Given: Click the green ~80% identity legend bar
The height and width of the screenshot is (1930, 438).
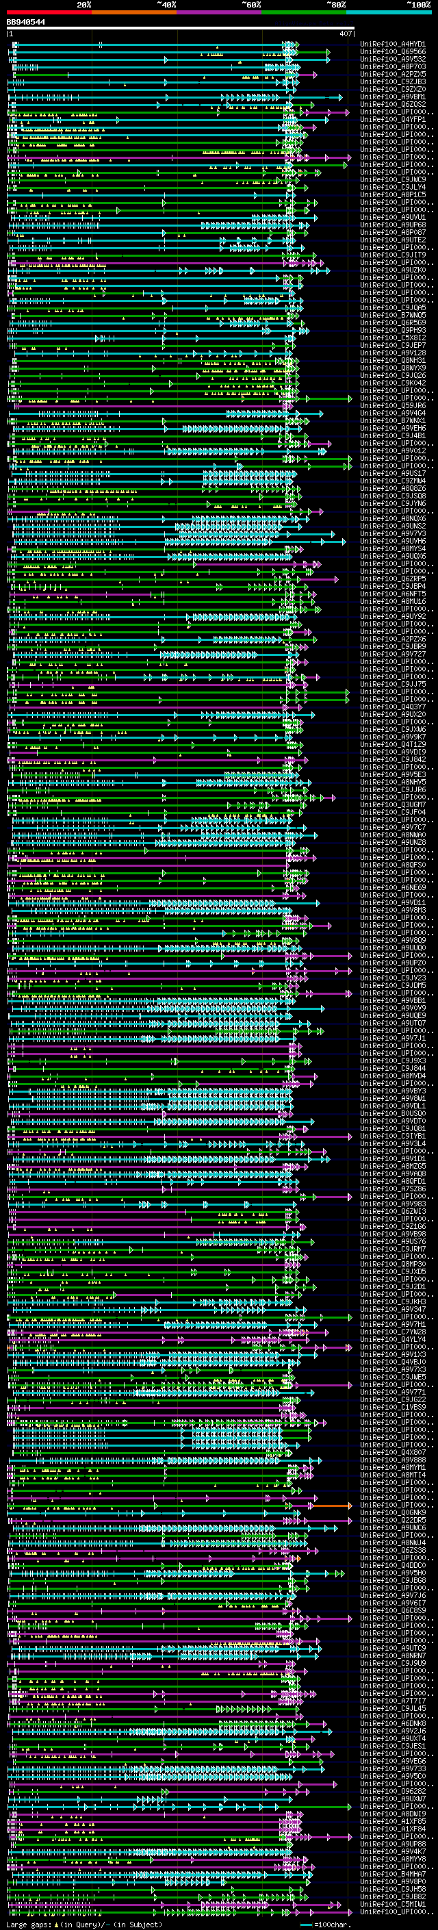Looking at the screenshot, I should 304,12.
